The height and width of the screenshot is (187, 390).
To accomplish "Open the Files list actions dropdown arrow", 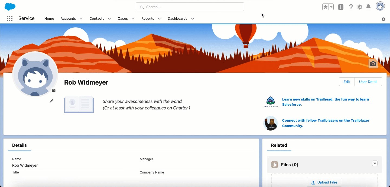I will [x=375, y=163].
